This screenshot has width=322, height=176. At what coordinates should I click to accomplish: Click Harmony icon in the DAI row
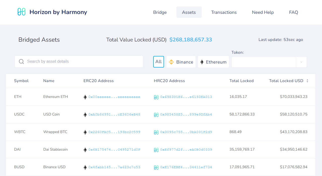click(x=156, y=150)
